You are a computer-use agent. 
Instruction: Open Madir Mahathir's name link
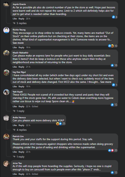point(20,53)
